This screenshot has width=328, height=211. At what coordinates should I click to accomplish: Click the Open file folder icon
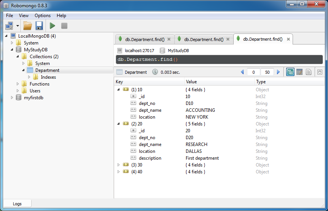[x=28, y=26]
